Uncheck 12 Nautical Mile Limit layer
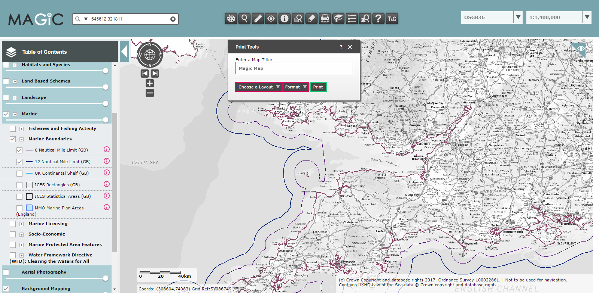Viewport: 599px width, 293px height. pos(19,162)
